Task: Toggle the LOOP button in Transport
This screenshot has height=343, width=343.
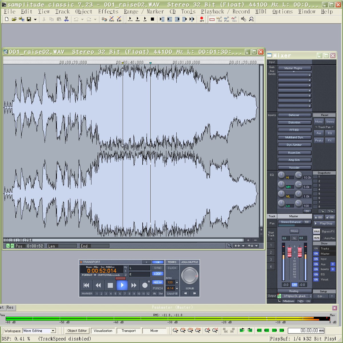Action: (x=158, y=274)
